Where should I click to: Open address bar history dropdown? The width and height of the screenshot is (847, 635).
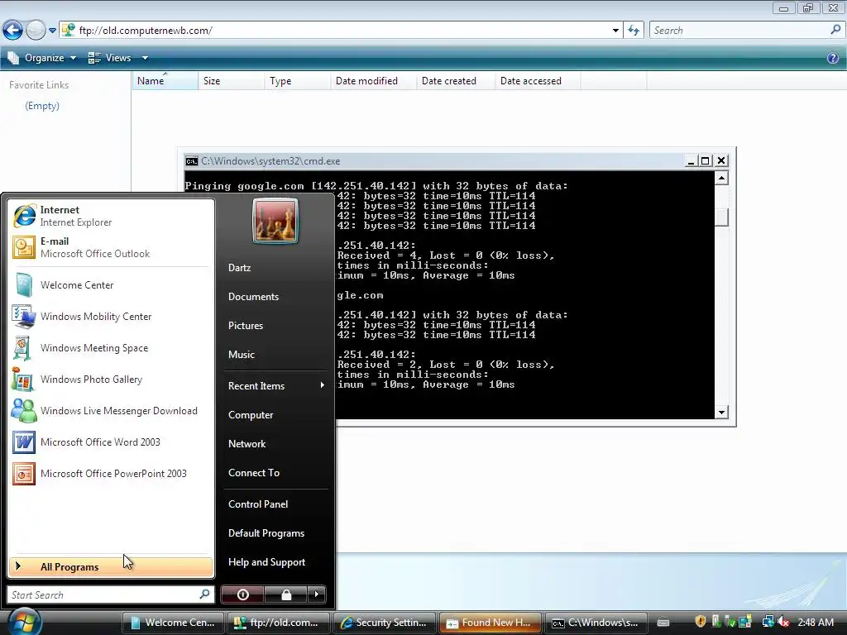click(x=615, y=31)
